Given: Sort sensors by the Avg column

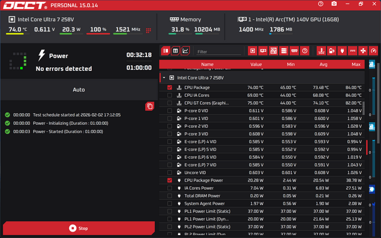Looking at the screenshot, I should click(x=323, y=64).
